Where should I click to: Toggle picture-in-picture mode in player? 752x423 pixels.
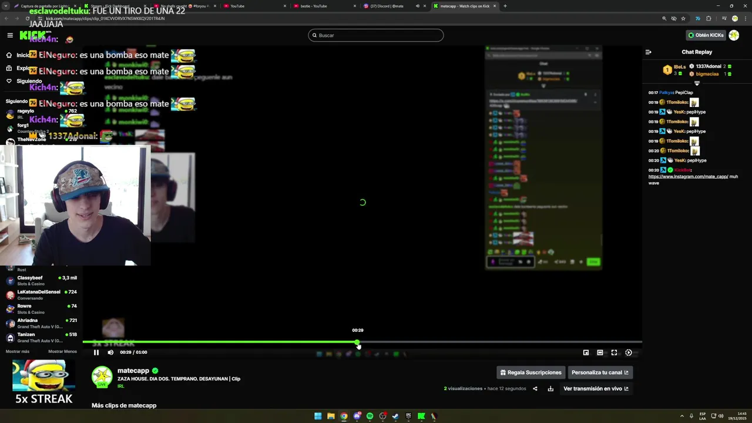click(x=586, y=352)
